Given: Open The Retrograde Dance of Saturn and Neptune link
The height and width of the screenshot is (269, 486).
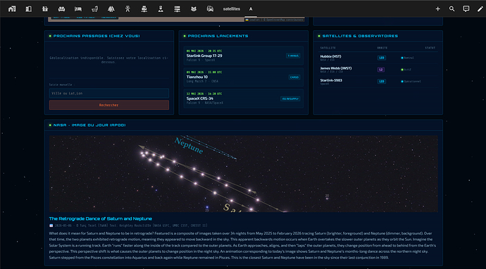Looking at the screenshot, I should [101, 219].
